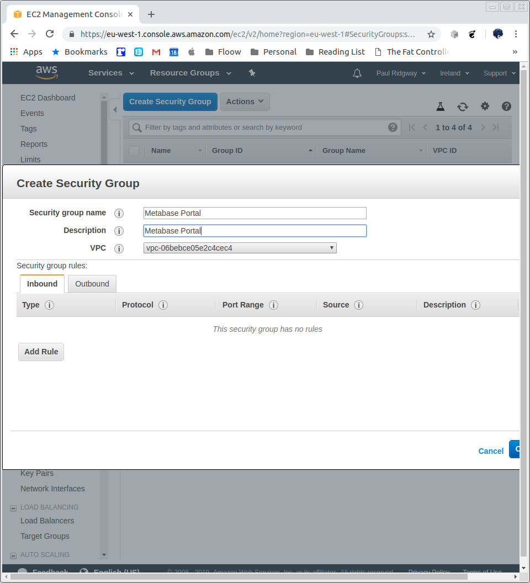Click the AWS logo
Screen dimensions: 530x583
coord(46,72)
